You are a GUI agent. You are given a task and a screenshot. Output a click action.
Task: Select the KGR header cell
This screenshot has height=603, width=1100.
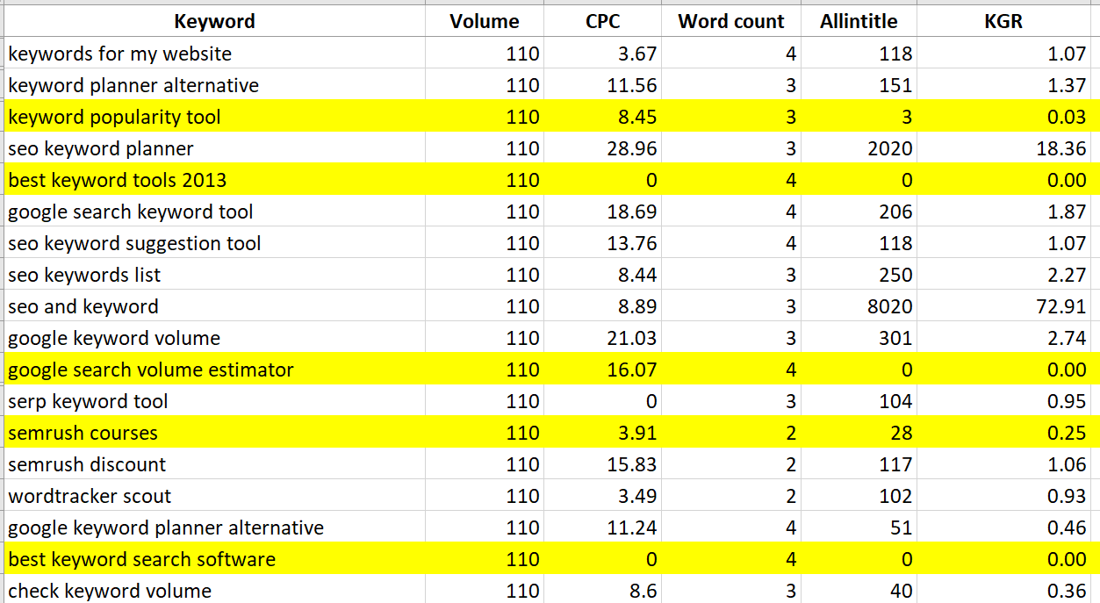1003,21
